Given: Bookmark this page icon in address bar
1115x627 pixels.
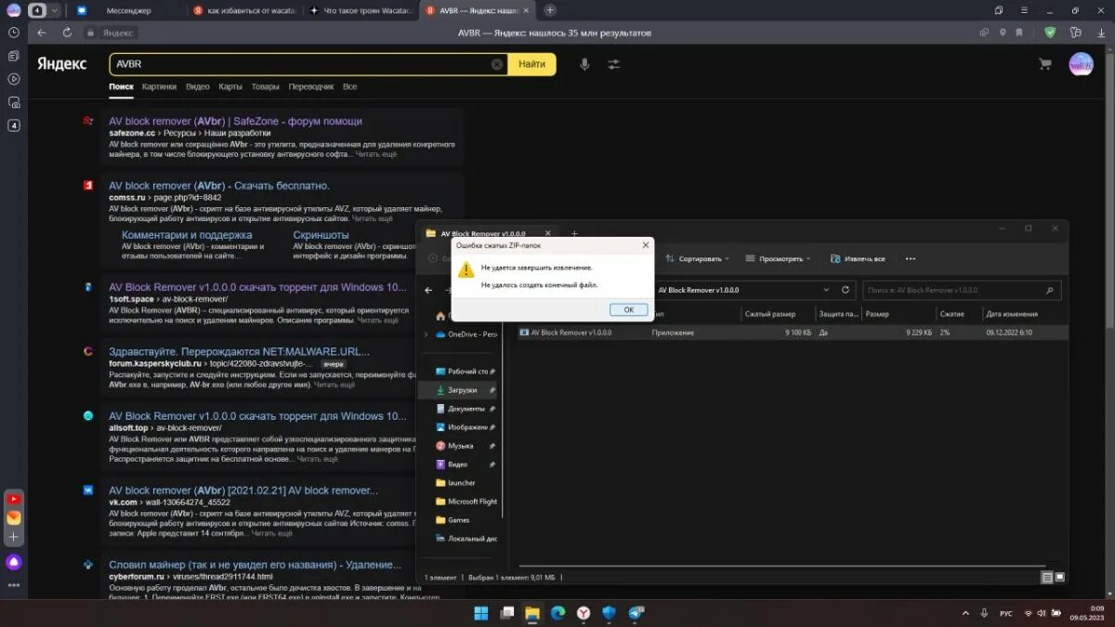Looking at the screenshot, I should tap(1019, 33).
